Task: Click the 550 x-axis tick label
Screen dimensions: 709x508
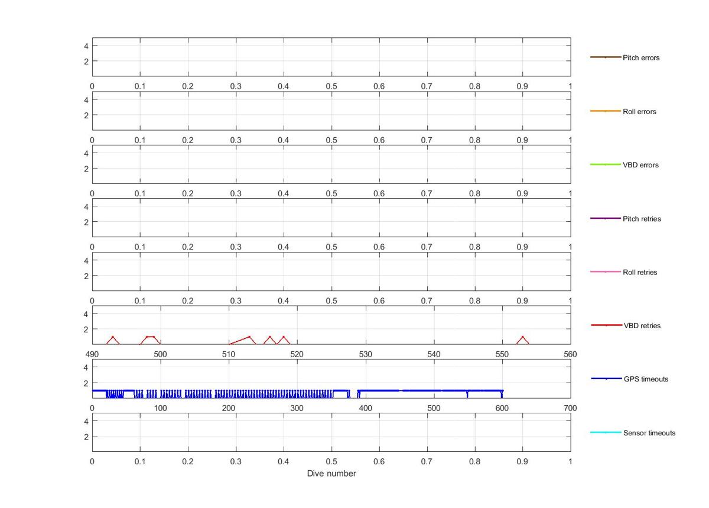Action: click(x=502, y=354)
